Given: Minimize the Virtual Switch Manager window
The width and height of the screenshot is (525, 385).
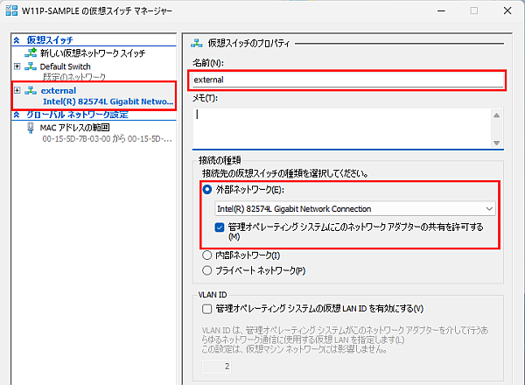Looking at the screenshot, I should point(442,10).
